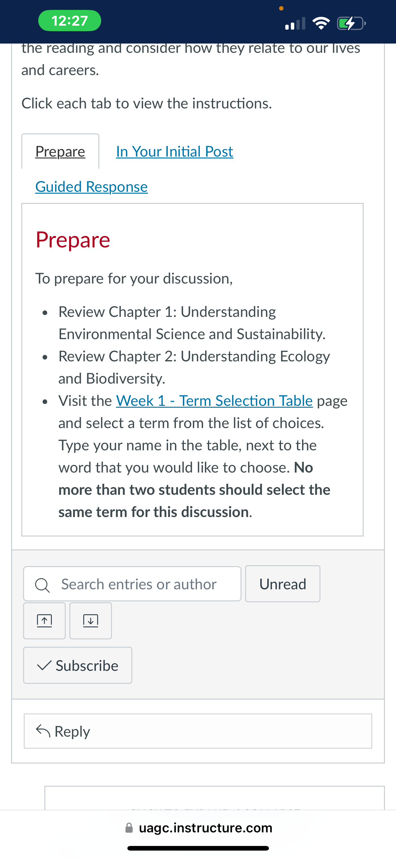Image resolution: width=396 pixels, height=858 pixels.
Task: Open the Guided Response tab
Action: (91, 187)
